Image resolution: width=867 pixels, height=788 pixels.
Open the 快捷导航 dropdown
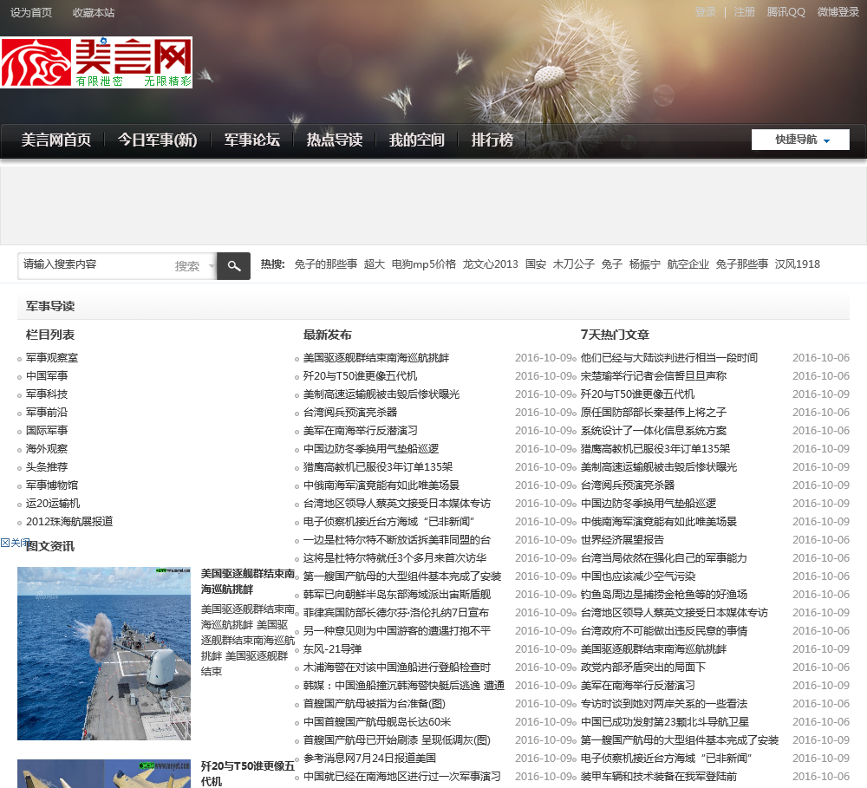pos(800,140)
